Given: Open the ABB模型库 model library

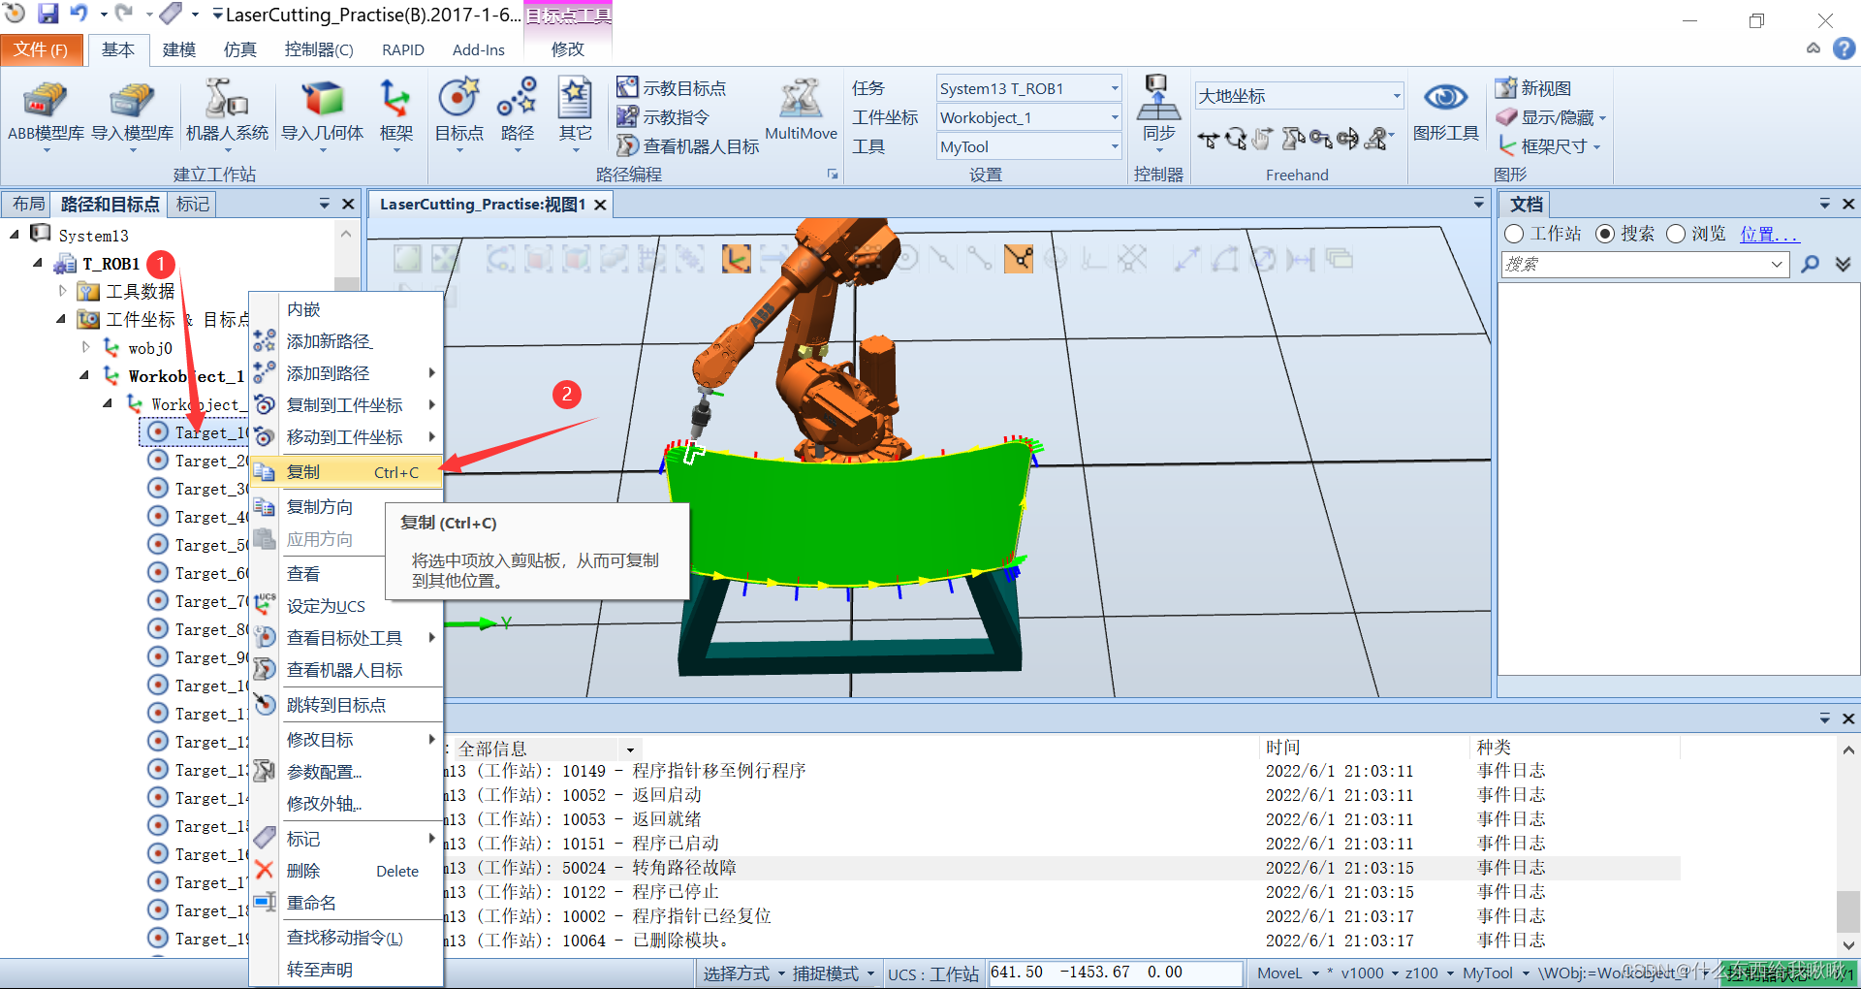Looking at the screenshot, I should pos(45,113).
